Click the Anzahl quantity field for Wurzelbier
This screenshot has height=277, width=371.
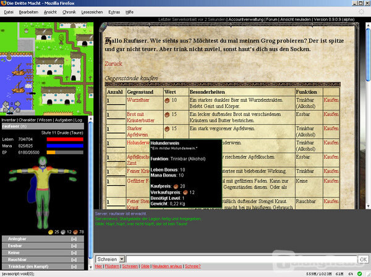pos(116,101)
